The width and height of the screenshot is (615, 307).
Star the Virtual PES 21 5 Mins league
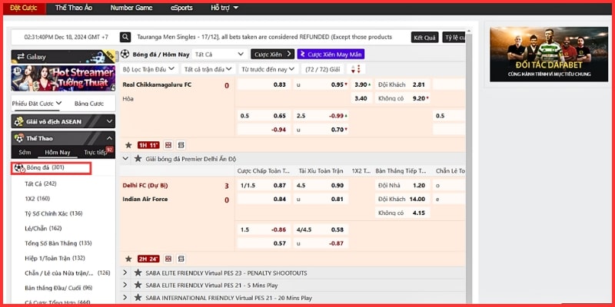(x=138, y=285)
